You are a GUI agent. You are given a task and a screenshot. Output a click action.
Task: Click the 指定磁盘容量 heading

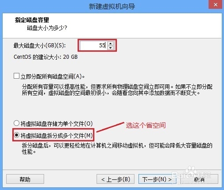[32, 20]
